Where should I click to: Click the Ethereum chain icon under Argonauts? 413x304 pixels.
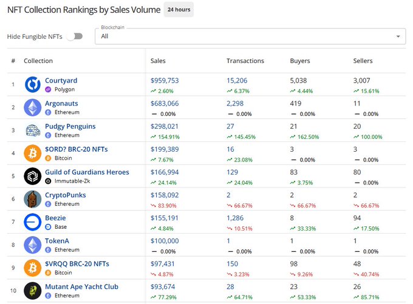click(x=48, y=112)
